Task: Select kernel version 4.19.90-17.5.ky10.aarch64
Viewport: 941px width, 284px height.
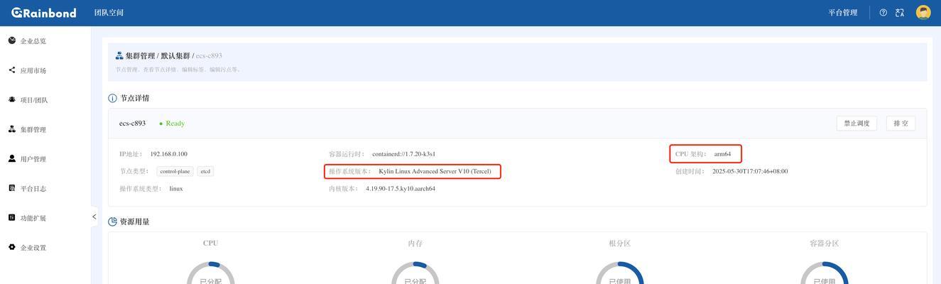Action: click(401, 189)
